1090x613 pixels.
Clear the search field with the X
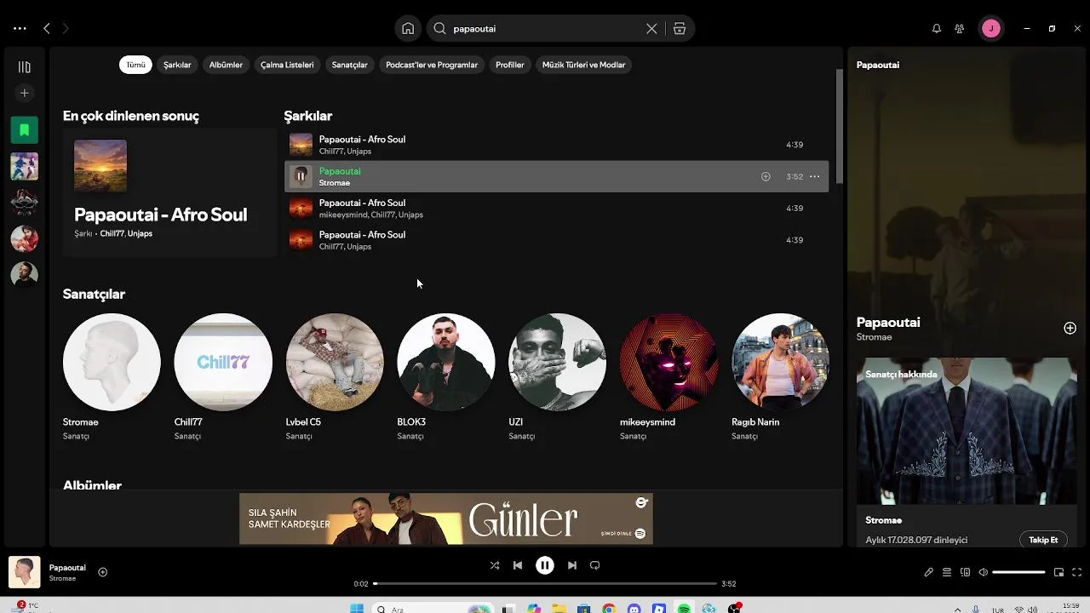(x=651, y=28)
